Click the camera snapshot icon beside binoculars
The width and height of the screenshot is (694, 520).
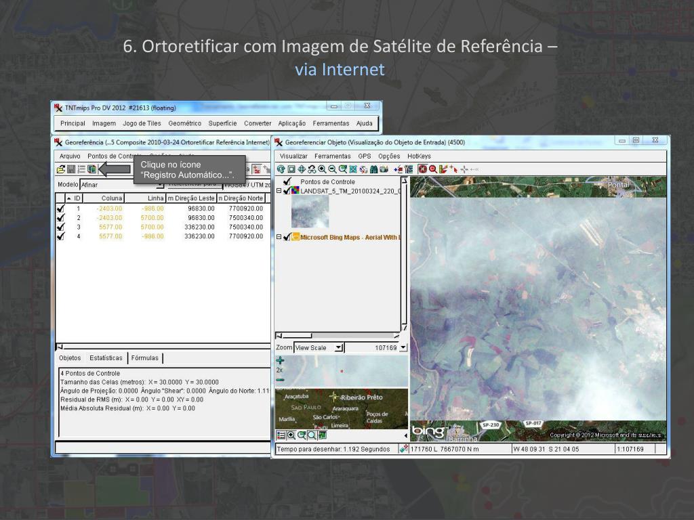(384, 169)
